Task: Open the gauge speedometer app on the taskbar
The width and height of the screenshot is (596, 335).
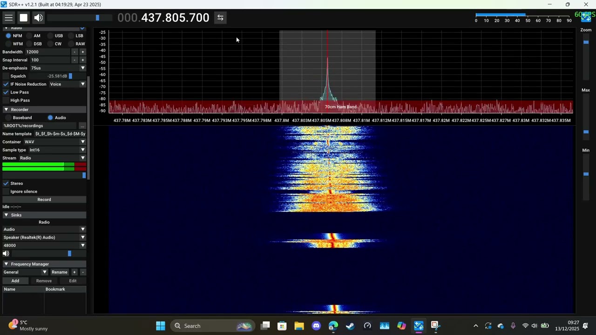Action: click(x=367, y=326)
